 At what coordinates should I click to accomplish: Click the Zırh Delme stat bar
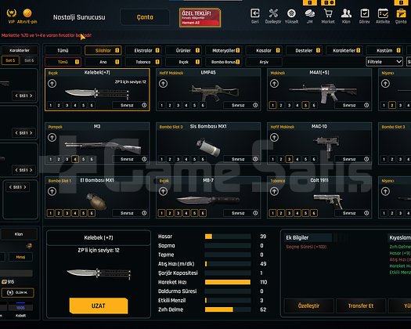pos(228,309)
